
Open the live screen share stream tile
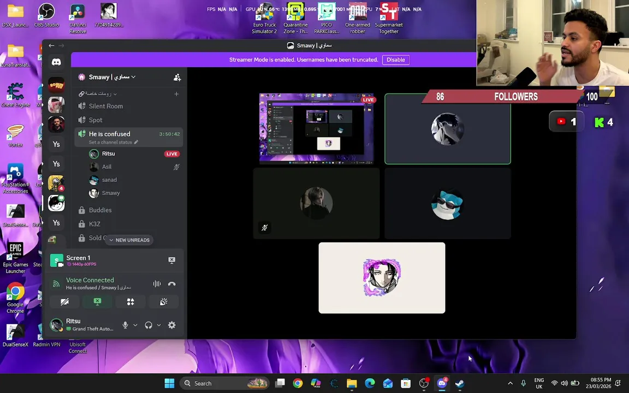317,129
